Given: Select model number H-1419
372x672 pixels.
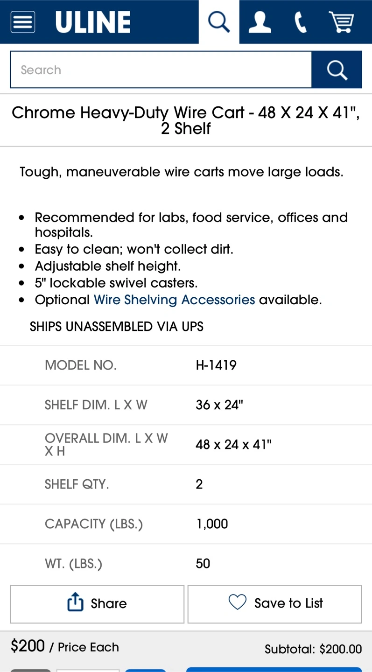Looking at the screenshot, I should coord(216,365).
